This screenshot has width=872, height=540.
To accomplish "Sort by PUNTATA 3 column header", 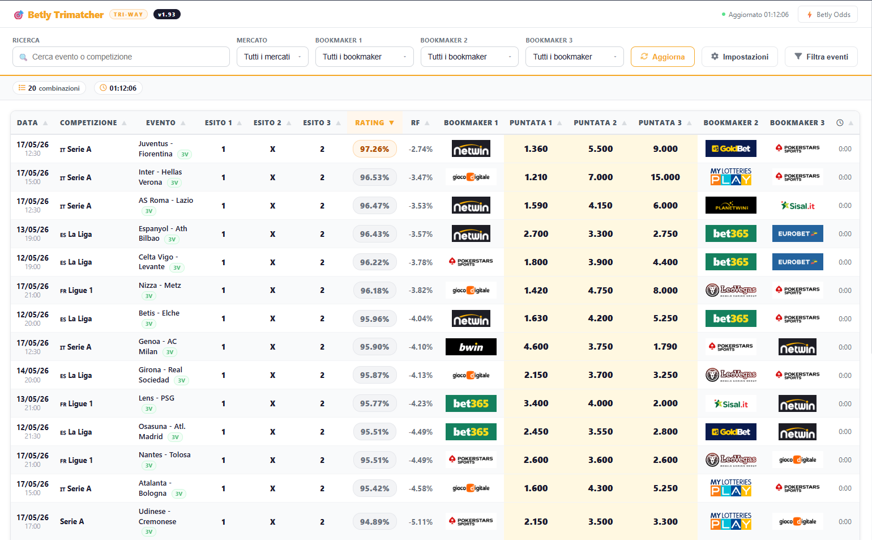I will pyautogui.click(x=665, y=122).
